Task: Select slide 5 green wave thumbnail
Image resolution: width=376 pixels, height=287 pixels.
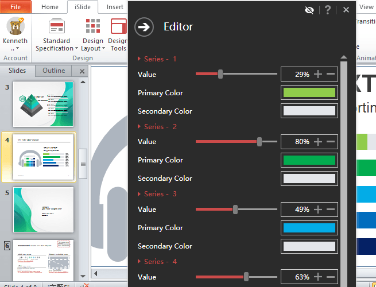Action: (43, 210)
